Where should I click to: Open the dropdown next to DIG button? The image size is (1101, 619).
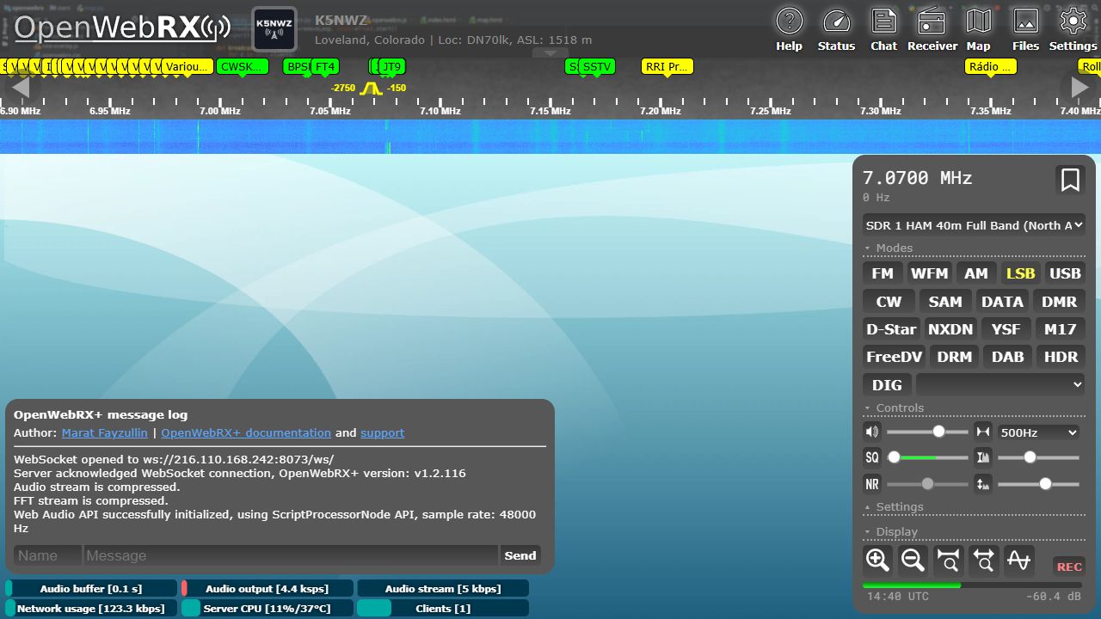[1000, 384]
